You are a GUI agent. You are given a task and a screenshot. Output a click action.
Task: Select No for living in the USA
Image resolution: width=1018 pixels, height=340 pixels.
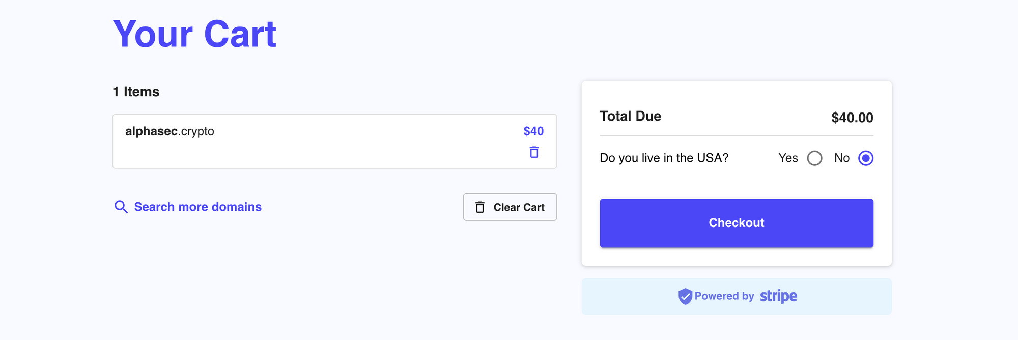click(x=865, y=158)
